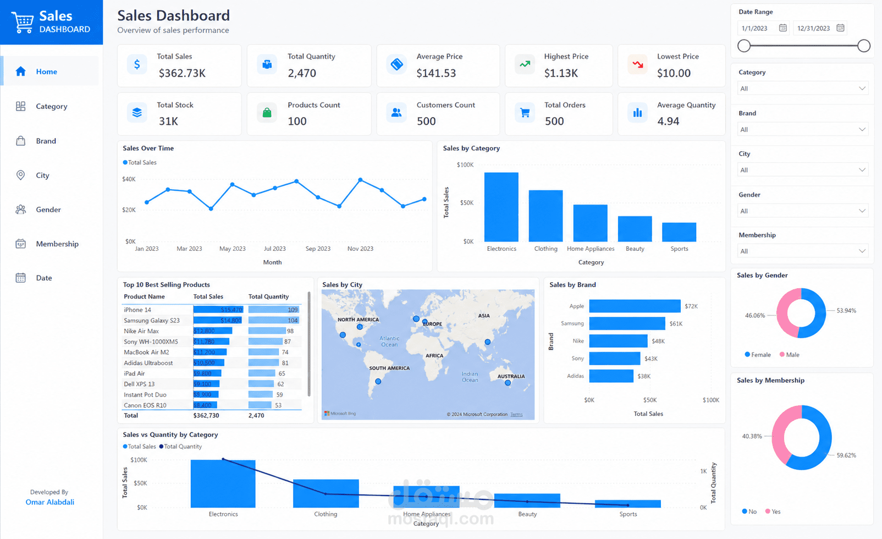Click the 12/31/2023 end date field
This screenshot has height=539, width=882.
coord(820,28)
